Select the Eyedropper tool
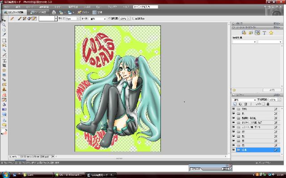 [4, 35]
